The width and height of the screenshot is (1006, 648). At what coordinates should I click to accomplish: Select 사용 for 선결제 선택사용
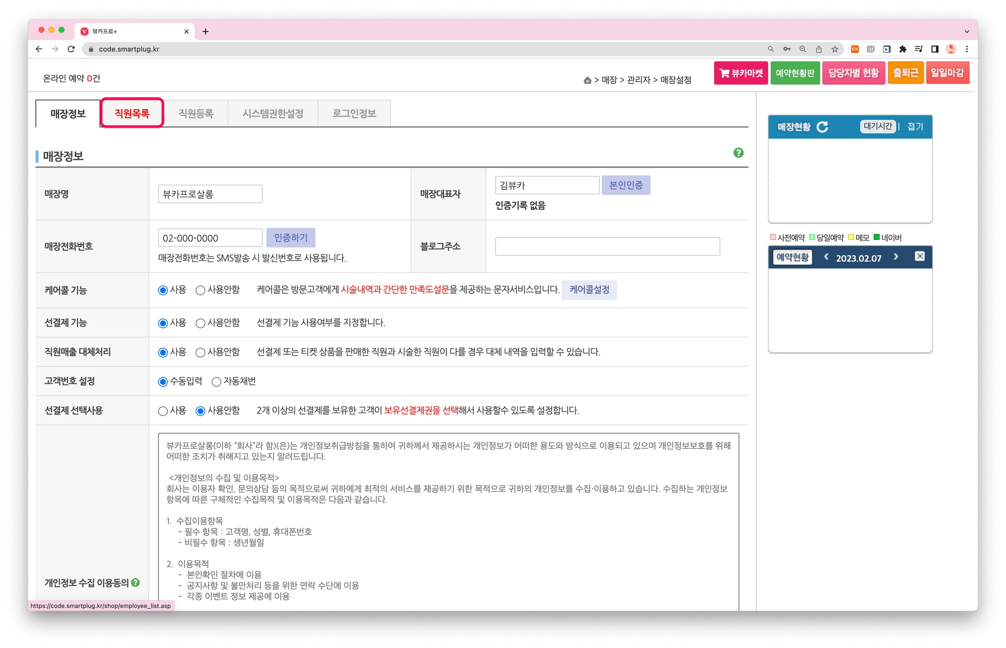[x=163, y=411]
